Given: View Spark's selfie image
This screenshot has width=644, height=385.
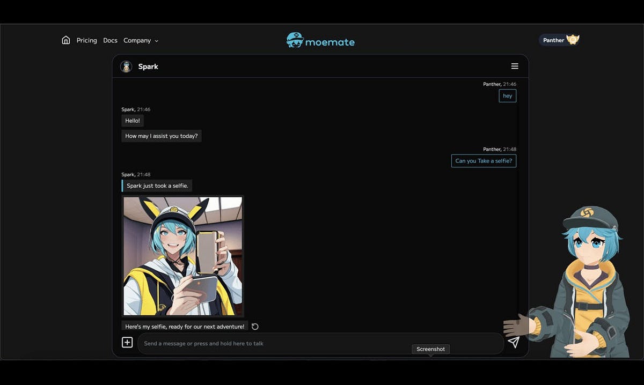Looking at the screenshot, I should point(182,256).
